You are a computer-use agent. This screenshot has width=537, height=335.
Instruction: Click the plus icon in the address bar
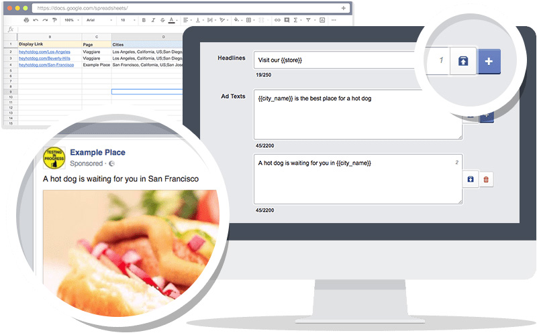tap(344, 8)
